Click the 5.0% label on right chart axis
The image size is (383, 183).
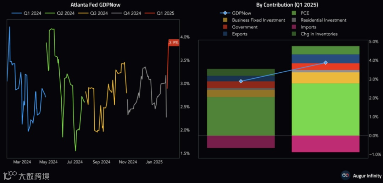tap(373, 42)
